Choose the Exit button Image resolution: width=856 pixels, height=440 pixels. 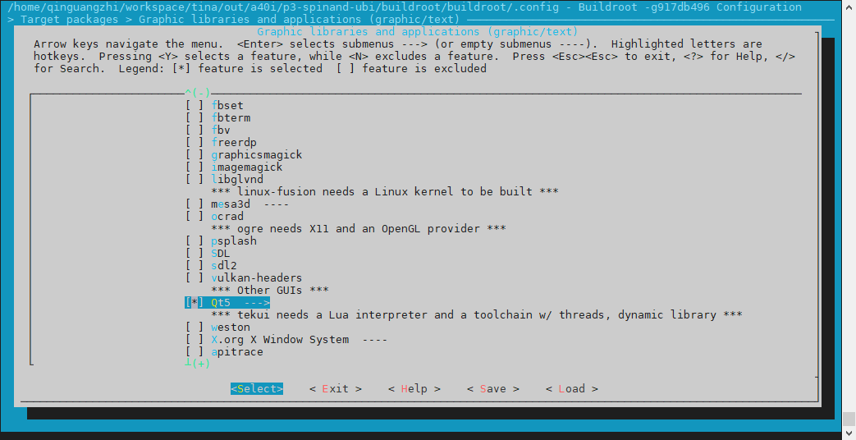[335, 388]
